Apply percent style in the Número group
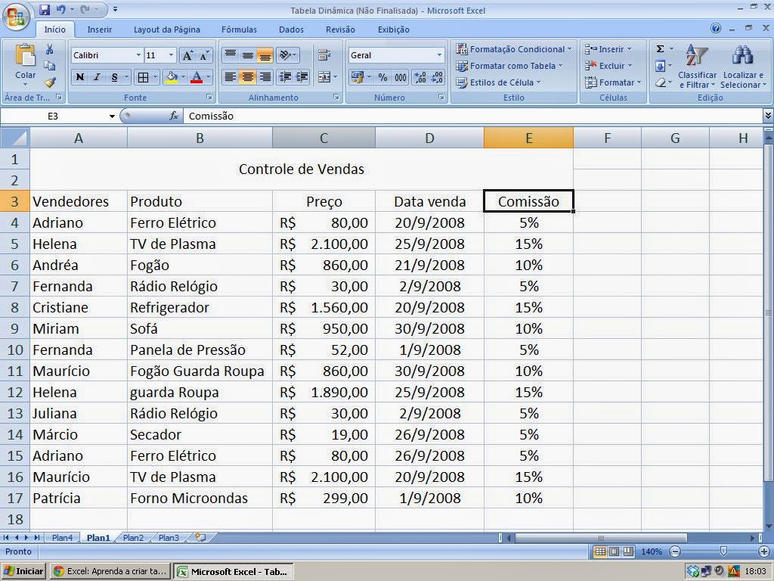 (x=382, y=77)
